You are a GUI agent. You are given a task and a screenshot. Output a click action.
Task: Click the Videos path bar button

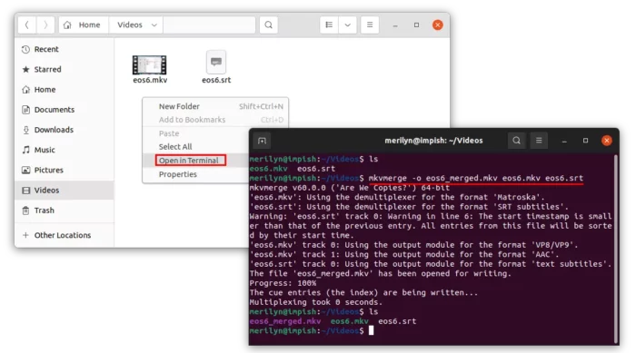click(x=136, y=25)
